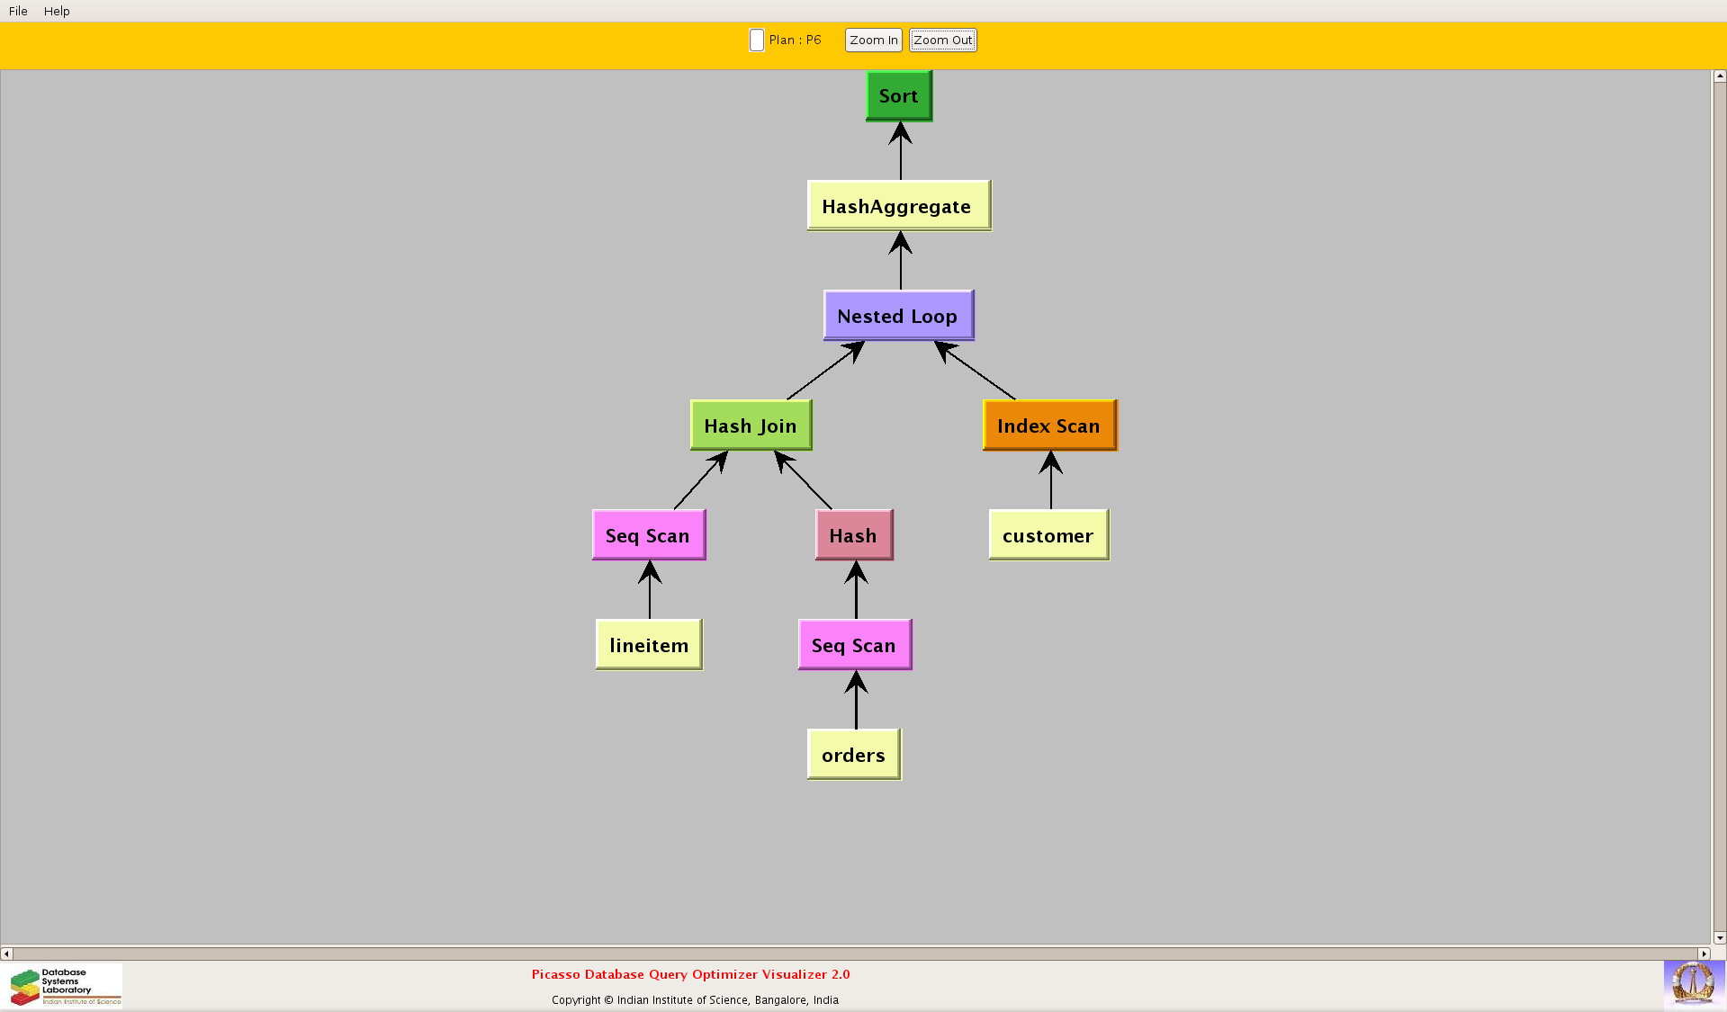Select the lineitem table node
This screenshot has width=1727, height=1012.
point(648,645)
